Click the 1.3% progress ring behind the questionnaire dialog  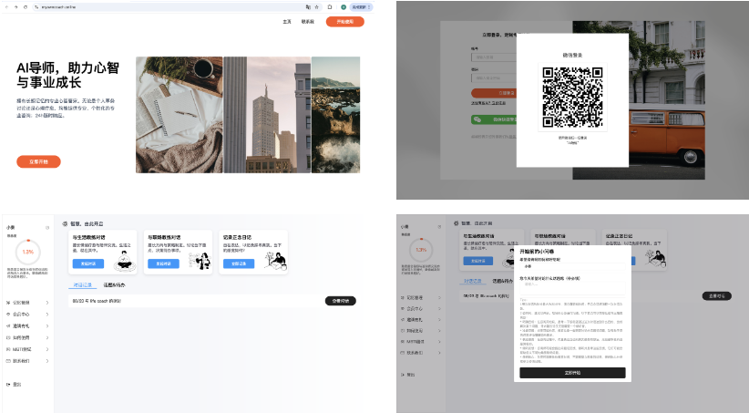(421, 250)
